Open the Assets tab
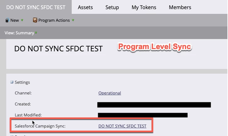This screenshot has width=228, height=136. point(85,7)
